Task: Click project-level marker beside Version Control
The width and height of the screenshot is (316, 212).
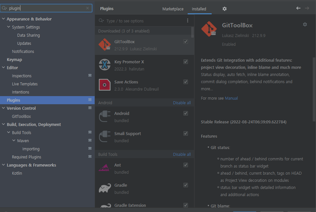Action: [90, 108]
